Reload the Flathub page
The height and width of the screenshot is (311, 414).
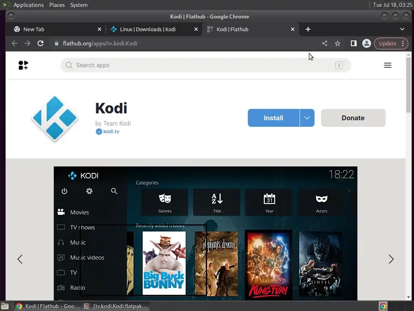point(40,43)
